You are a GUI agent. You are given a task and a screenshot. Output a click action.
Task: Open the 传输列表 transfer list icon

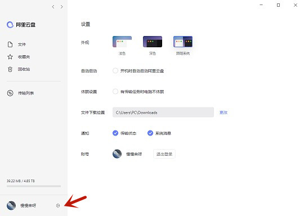(x=10, y=93)
